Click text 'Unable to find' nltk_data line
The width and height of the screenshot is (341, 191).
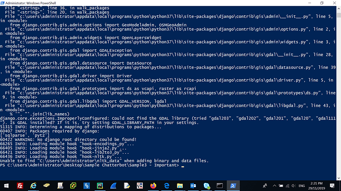pos(104,161)
